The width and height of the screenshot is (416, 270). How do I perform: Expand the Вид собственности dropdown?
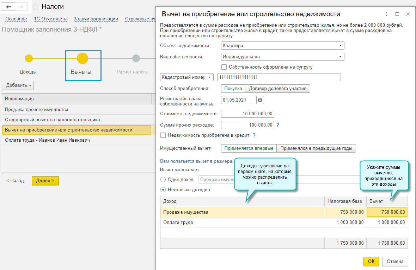[340, 57]
